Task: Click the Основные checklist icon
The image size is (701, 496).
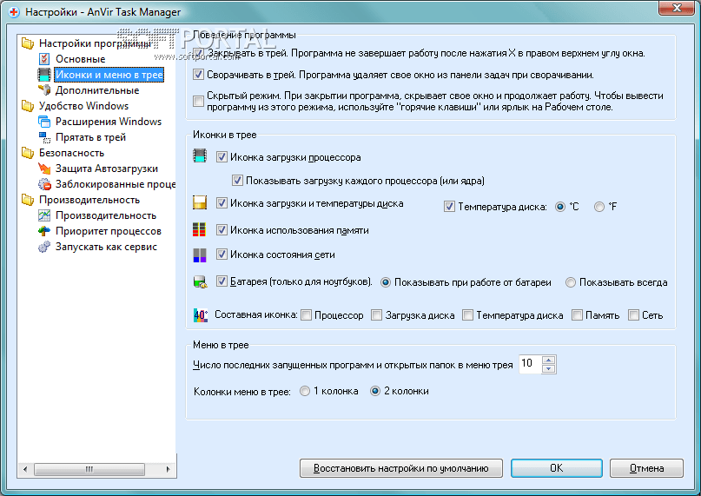Action: pyautogui.click(x=44, y=59)
